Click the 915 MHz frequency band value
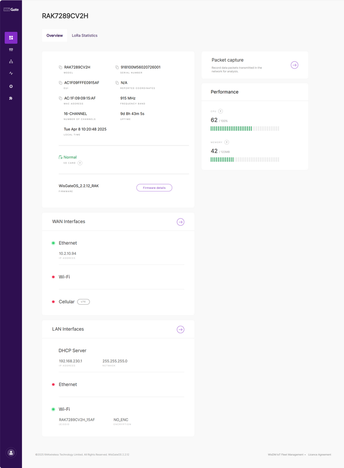344x468 pixels. click(128, 98)
